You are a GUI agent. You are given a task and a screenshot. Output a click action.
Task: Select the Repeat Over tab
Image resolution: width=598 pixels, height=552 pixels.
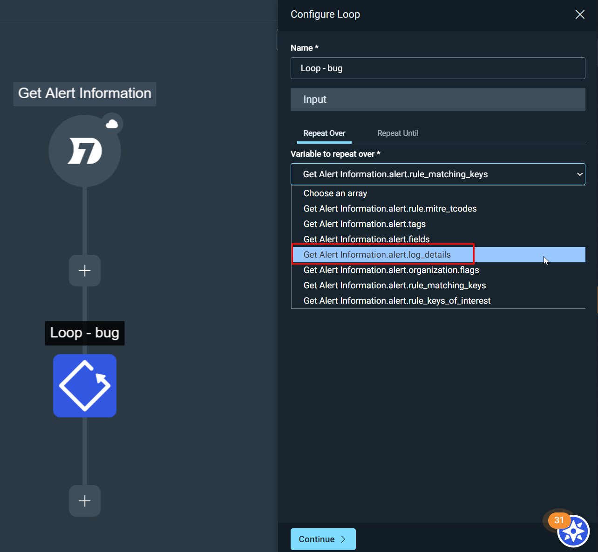[324, 133]
